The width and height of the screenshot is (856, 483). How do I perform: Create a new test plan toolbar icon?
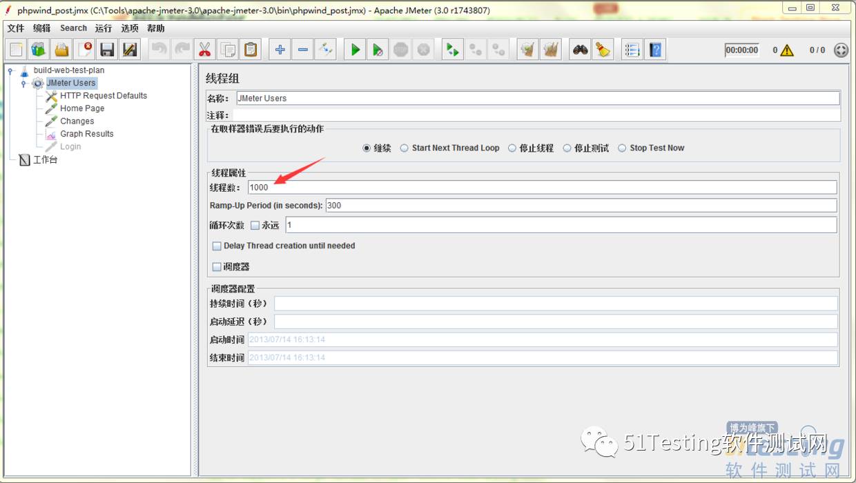tap(16, 50)
